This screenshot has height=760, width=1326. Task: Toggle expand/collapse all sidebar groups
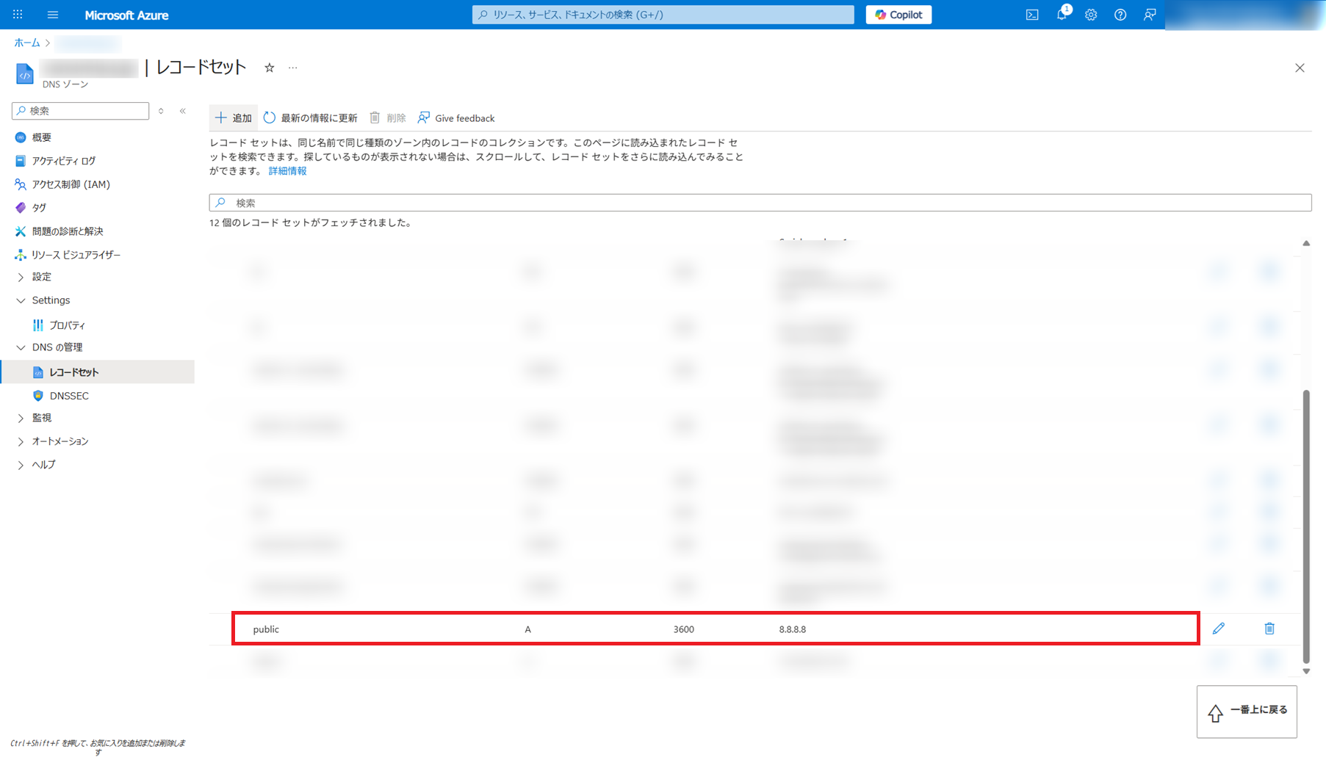[161, 111]
